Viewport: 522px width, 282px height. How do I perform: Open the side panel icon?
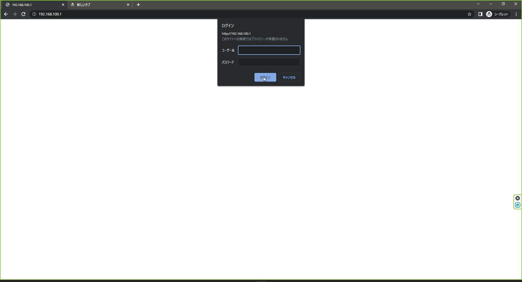tap(480, 14)
